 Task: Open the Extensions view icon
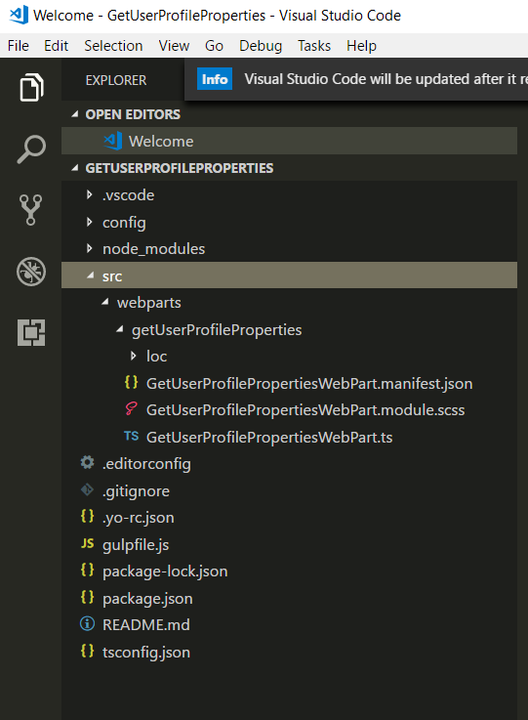(x=31, y=332)
